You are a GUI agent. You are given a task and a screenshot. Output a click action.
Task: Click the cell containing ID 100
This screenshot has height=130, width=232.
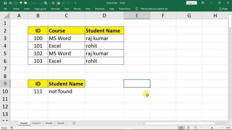[38, 38]
